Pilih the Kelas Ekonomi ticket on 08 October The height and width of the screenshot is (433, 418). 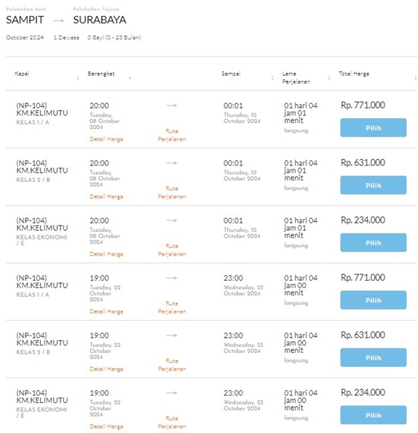point(373,242)
